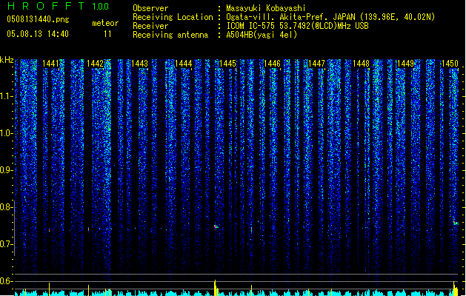This screenshot has height=296, width=466.
Task: Click the HROFFT 1.0.0 title text
Action: (x=58, y=6)
